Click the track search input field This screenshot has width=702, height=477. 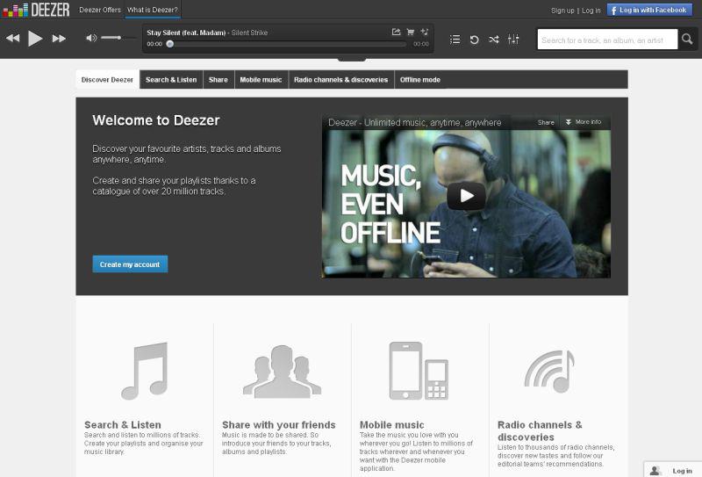pyautogui.click(x=607, y=40)
